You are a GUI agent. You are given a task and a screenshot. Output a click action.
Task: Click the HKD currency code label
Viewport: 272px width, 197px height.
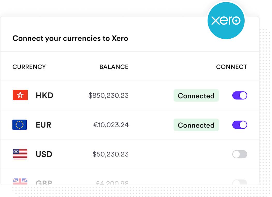pyautogui.click(x=44, y=95)
